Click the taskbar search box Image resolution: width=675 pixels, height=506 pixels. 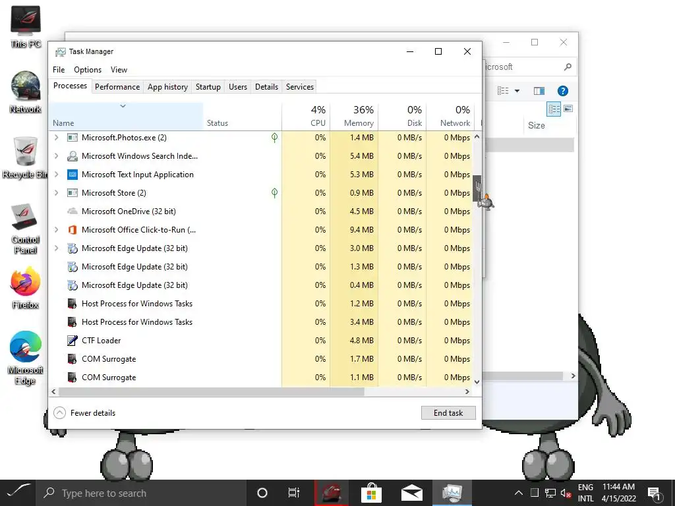coord(140,493)
